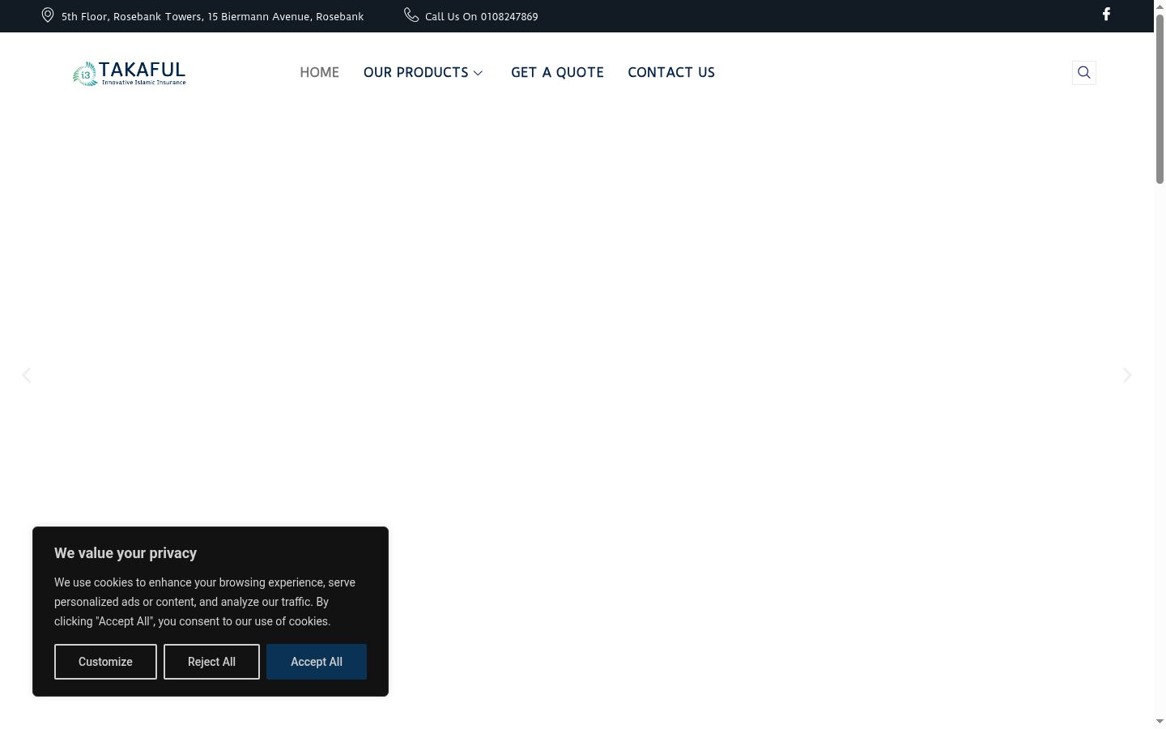The height and width of the screenshot is (729, 1166).
Task: Accept all cookies
Action: click(x=317, y=662)
